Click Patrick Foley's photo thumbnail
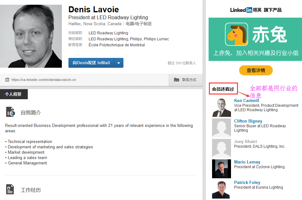 click(222, 189)
